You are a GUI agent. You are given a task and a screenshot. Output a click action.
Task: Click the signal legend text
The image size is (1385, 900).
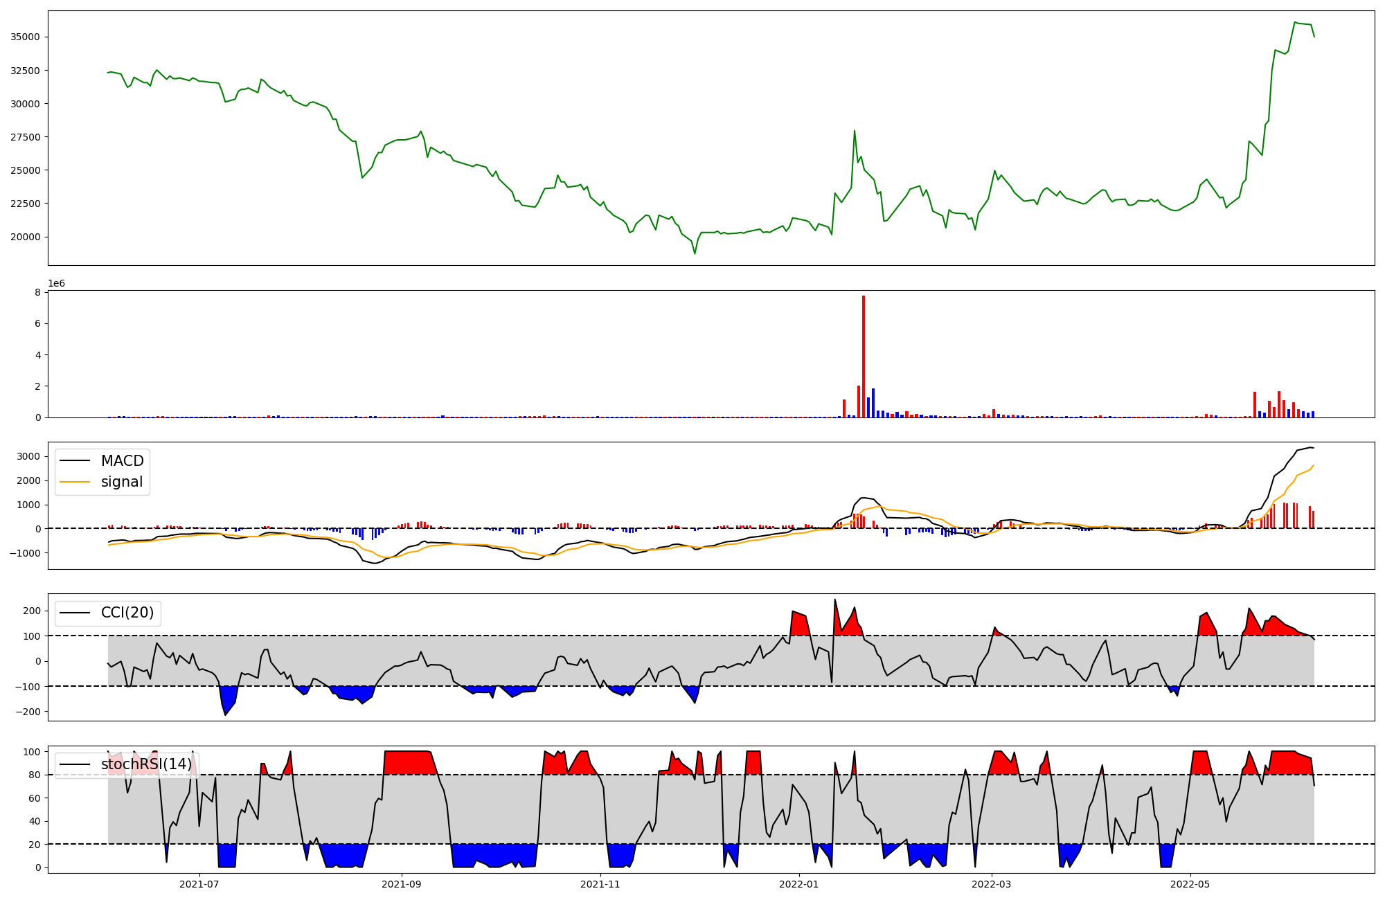pos(122,482)
